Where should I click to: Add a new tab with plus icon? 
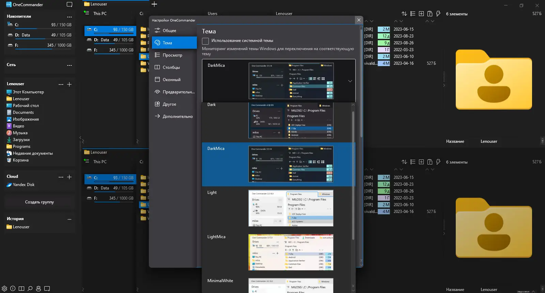(154, 4)
